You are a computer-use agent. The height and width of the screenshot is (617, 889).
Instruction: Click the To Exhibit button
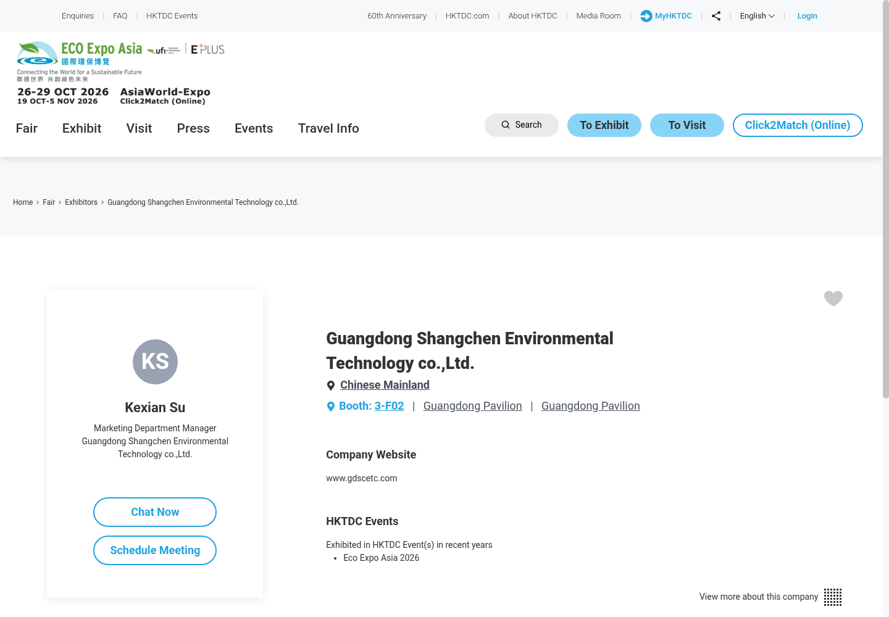click(604, 125)
